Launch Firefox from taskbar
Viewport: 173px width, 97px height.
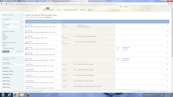click(28, 95)
